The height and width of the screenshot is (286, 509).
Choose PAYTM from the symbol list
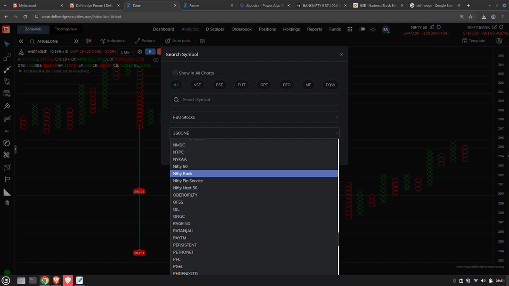coord(254,238)
